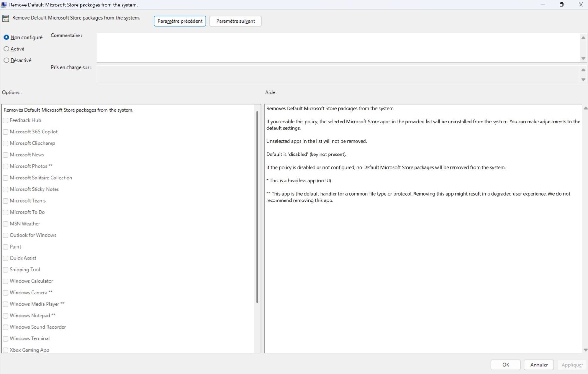Go to Paramètre précédent
Screen dimensions: 588x374
[180, 21]
